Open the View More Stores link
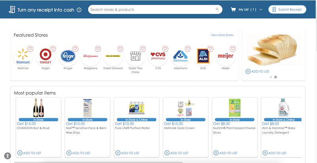The height and width of the screenshot is (163, 317). coord(222,35)
